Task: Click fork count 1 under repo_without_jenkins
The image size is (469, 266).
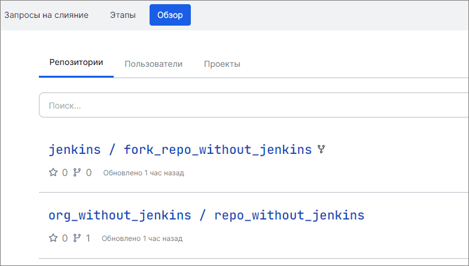Action: pyautogui.click(x=88, y=239)
